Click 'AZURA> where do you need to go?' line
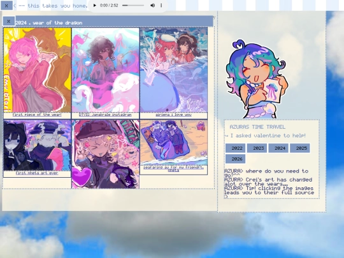This screenshot has width=344, height=258. pyautogui.click(x=266, y=173)
